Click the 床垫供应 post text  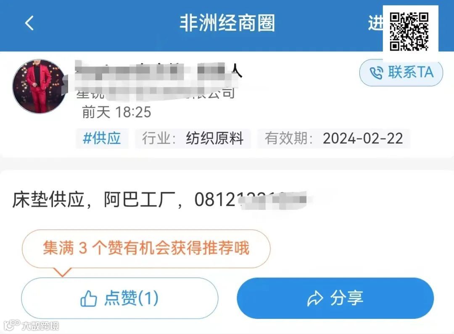pos(48,199)
